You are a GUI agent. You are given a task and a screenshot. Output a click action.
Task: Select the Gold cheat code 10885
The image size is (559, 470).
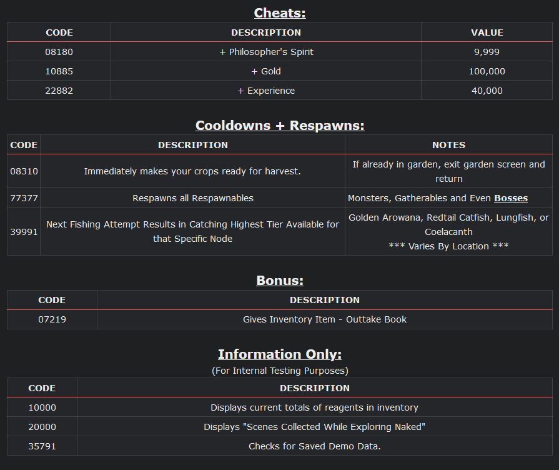click(59, 71)
